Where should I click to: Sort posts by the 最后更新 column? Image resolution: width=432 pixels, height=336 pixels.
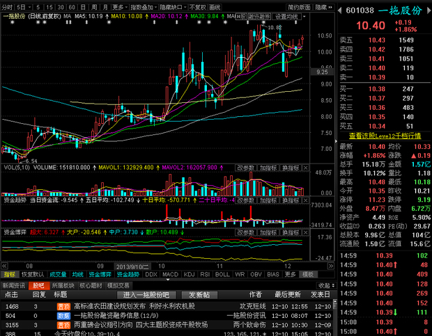coord(287,295)
